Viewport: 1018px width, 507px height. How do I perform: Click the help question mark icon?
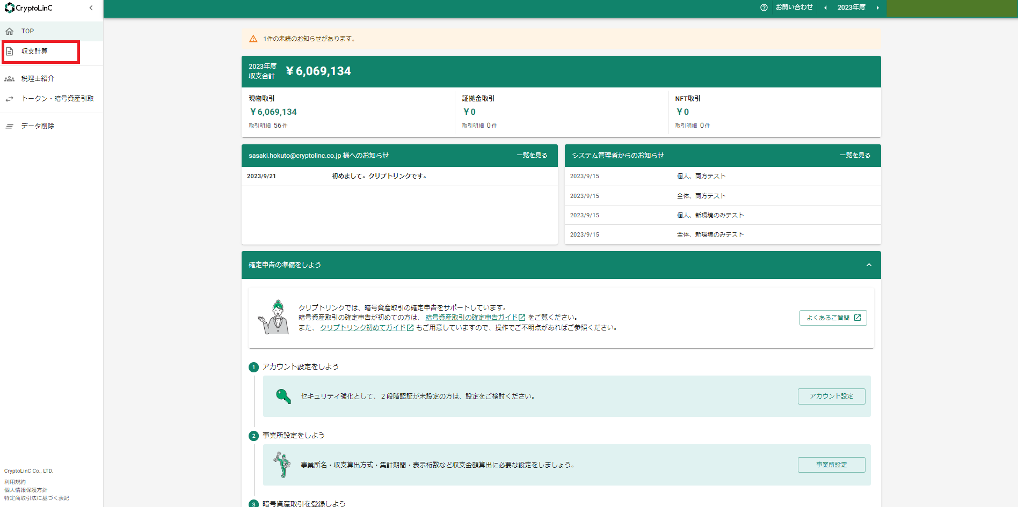(764, 8)
